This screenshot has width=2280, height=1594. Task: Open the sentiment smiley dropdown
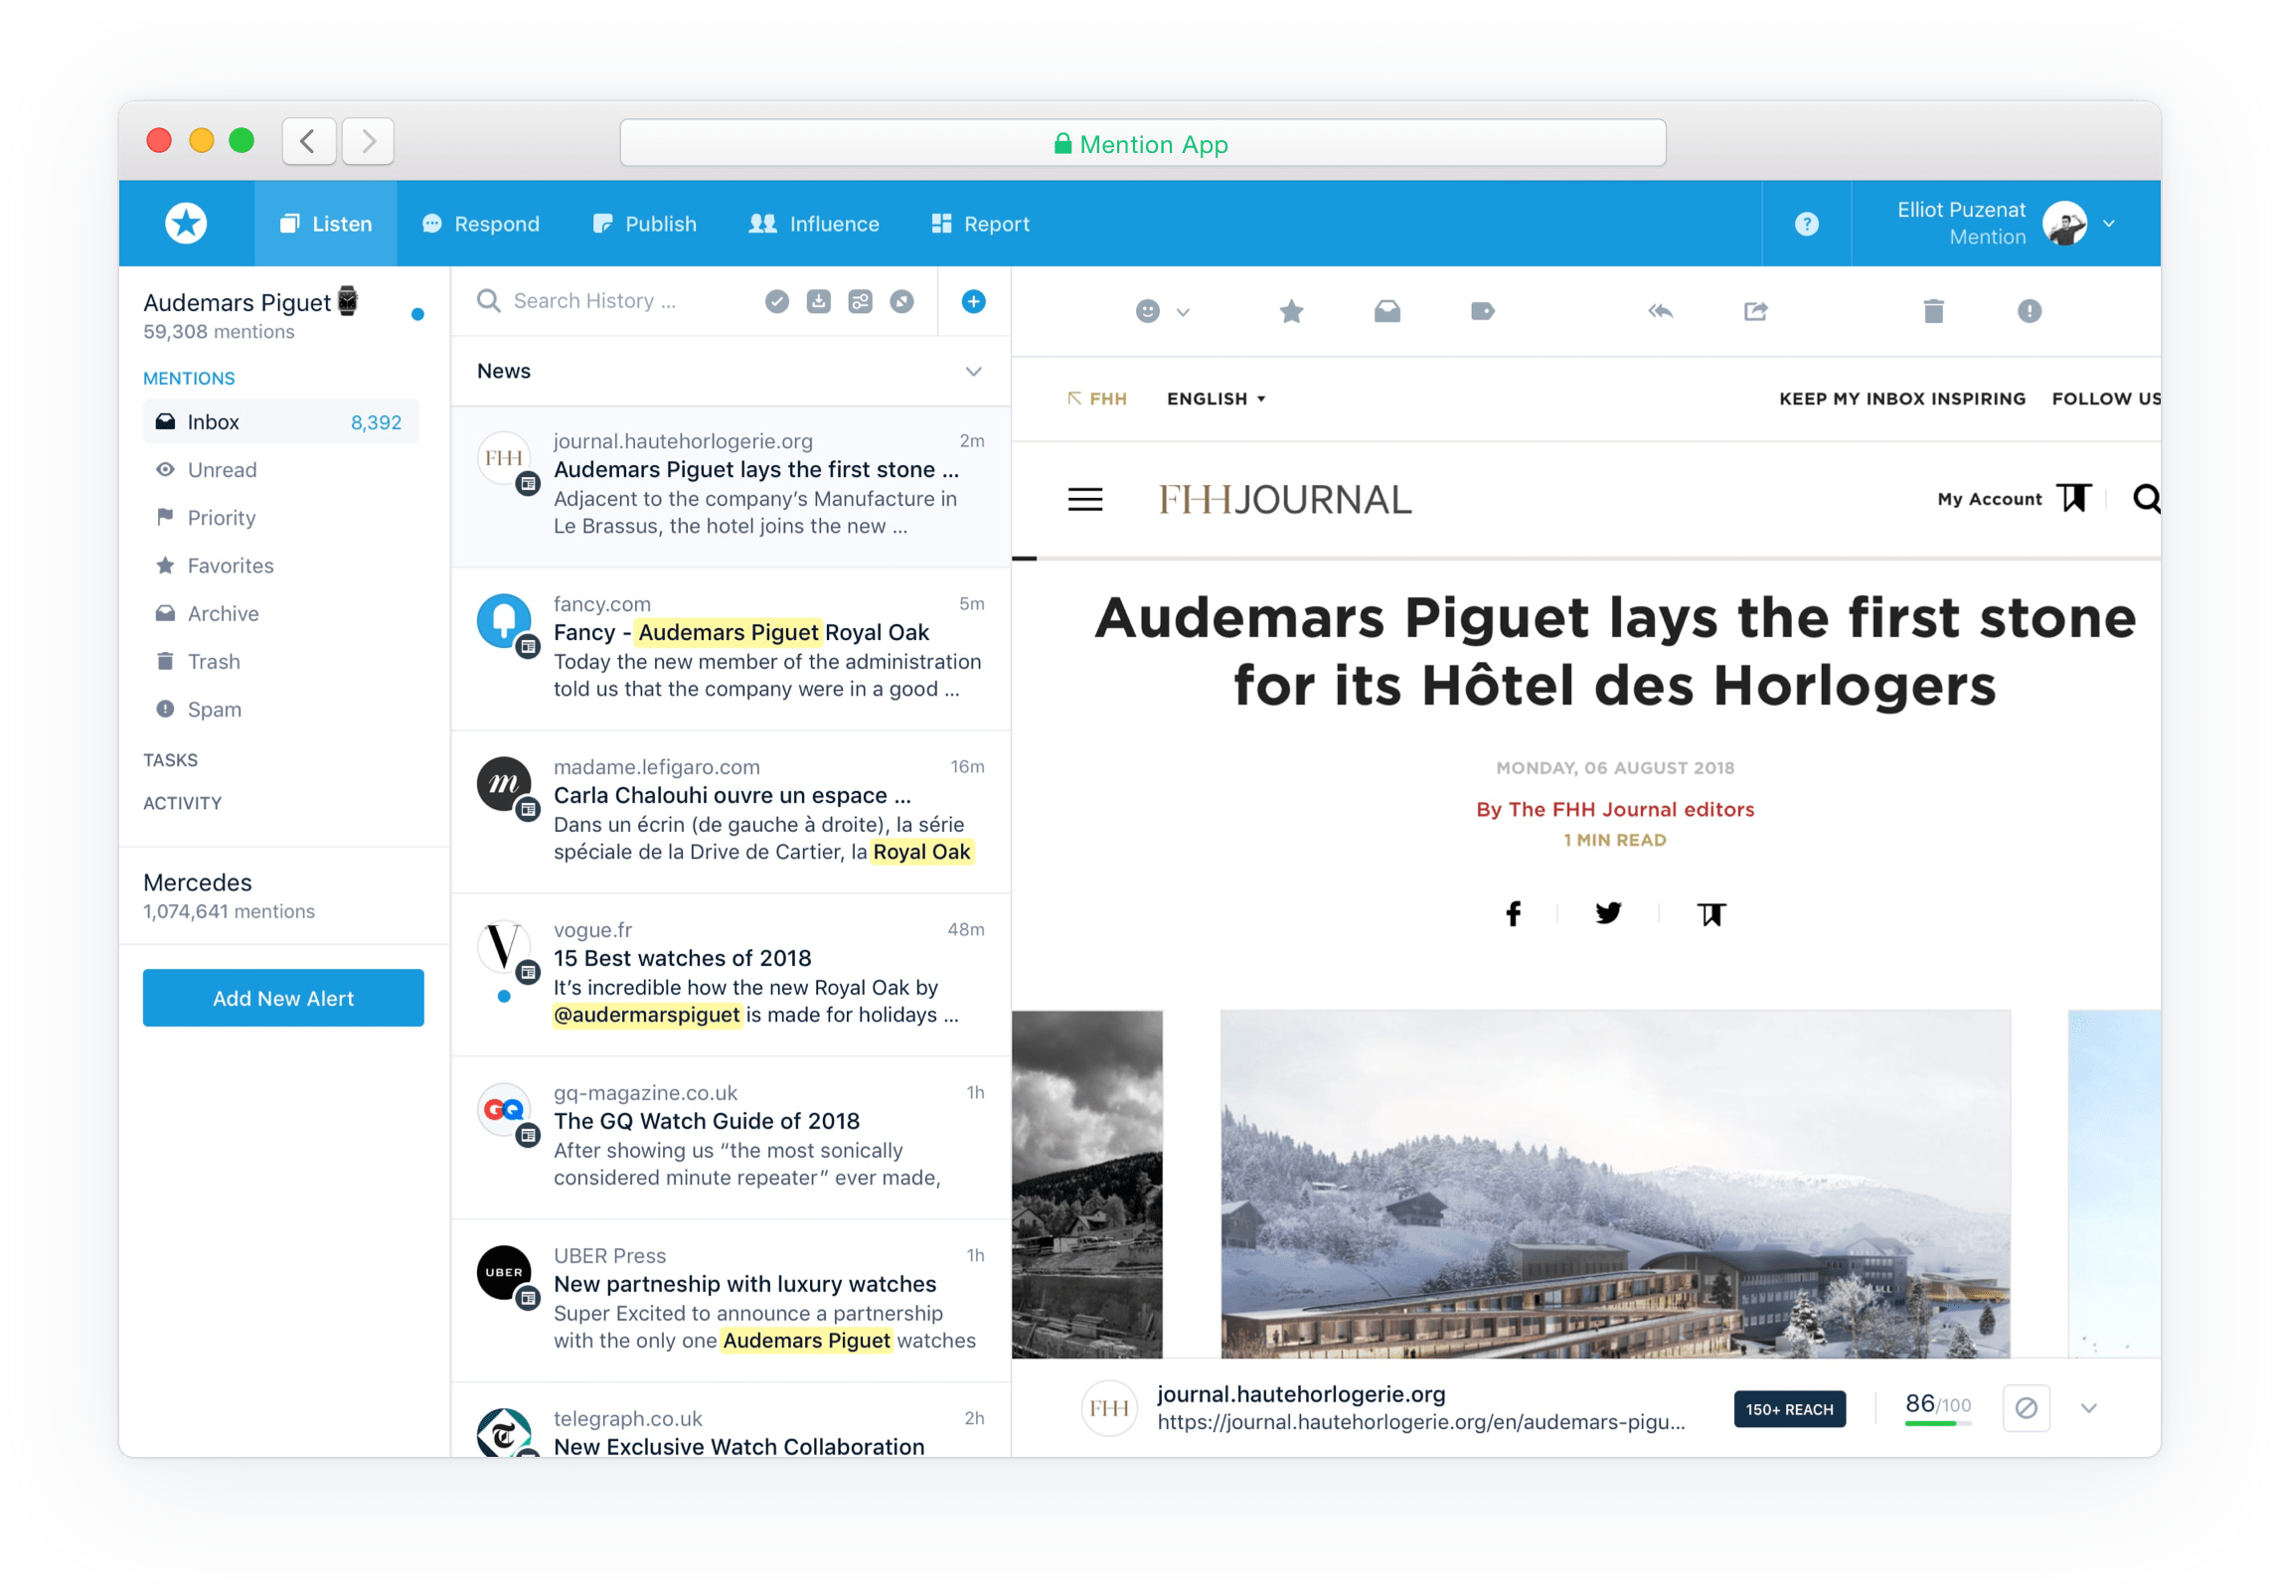pos(1162,311)
